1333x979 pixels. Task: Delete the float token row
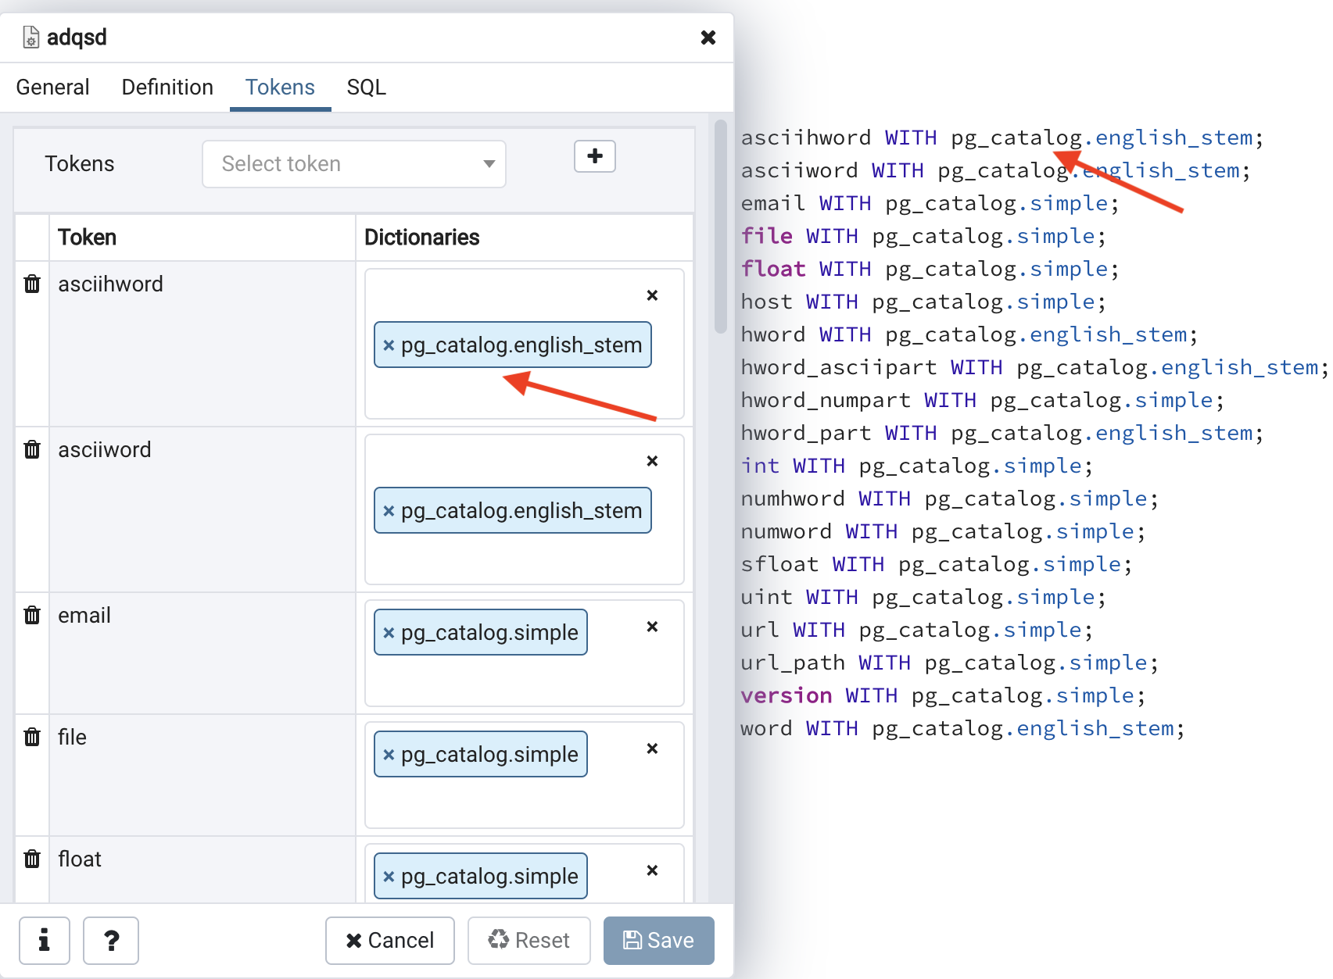pyautogui.click(x=32, y=859)
